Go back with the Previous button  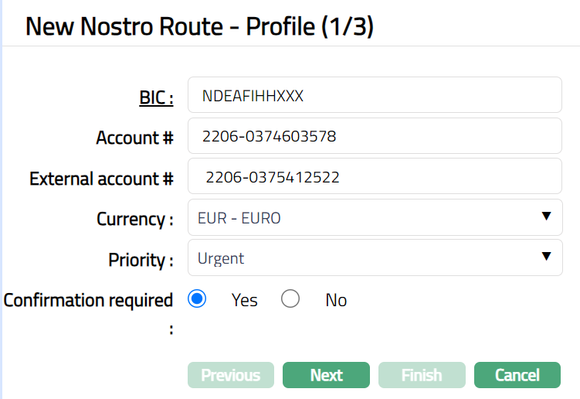230,375
